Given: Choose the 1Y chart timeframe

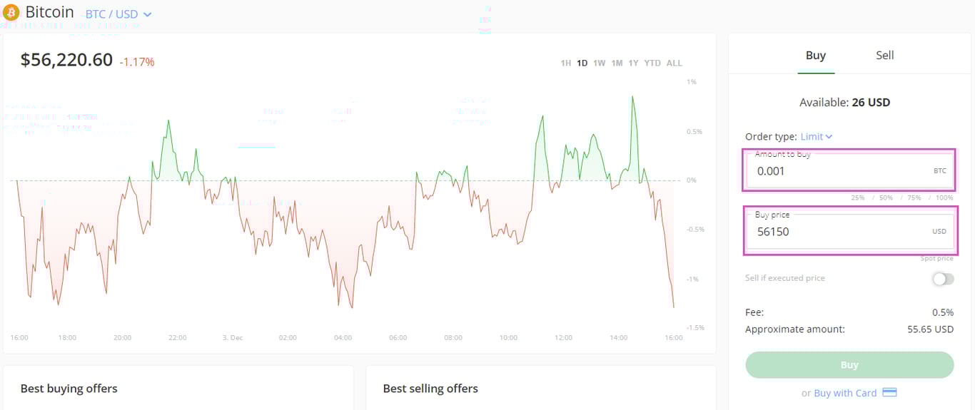Looking at the screenshot, I should point(633,63).
